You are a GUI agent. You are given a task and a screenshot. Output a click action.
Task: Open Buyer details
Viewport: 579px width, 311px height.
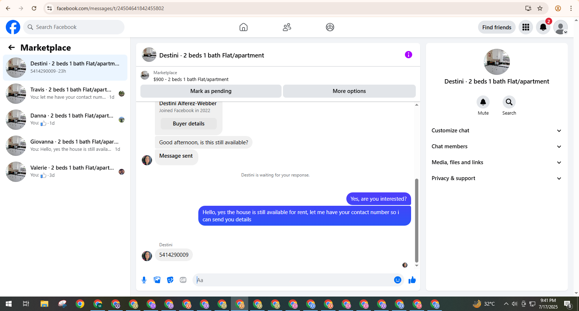(189, 124)
